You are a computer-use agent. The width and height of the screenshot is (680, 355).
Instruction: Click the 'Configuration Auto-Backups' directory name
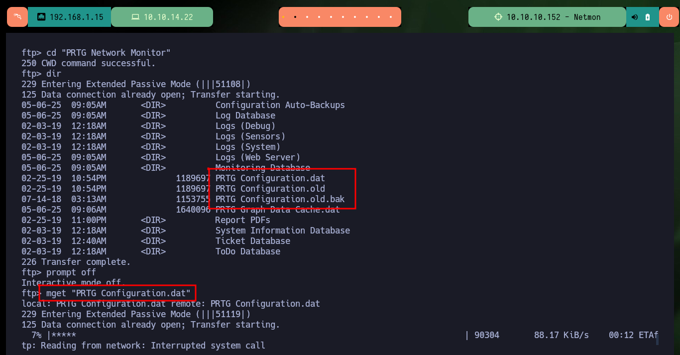coord(280,105)
